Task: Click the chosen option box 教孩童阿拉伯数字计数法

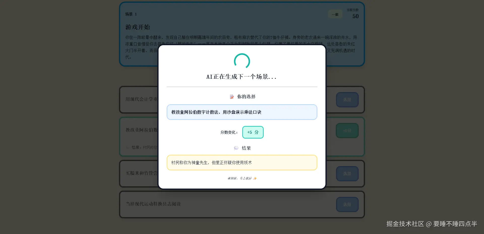Action: [242, 112]
